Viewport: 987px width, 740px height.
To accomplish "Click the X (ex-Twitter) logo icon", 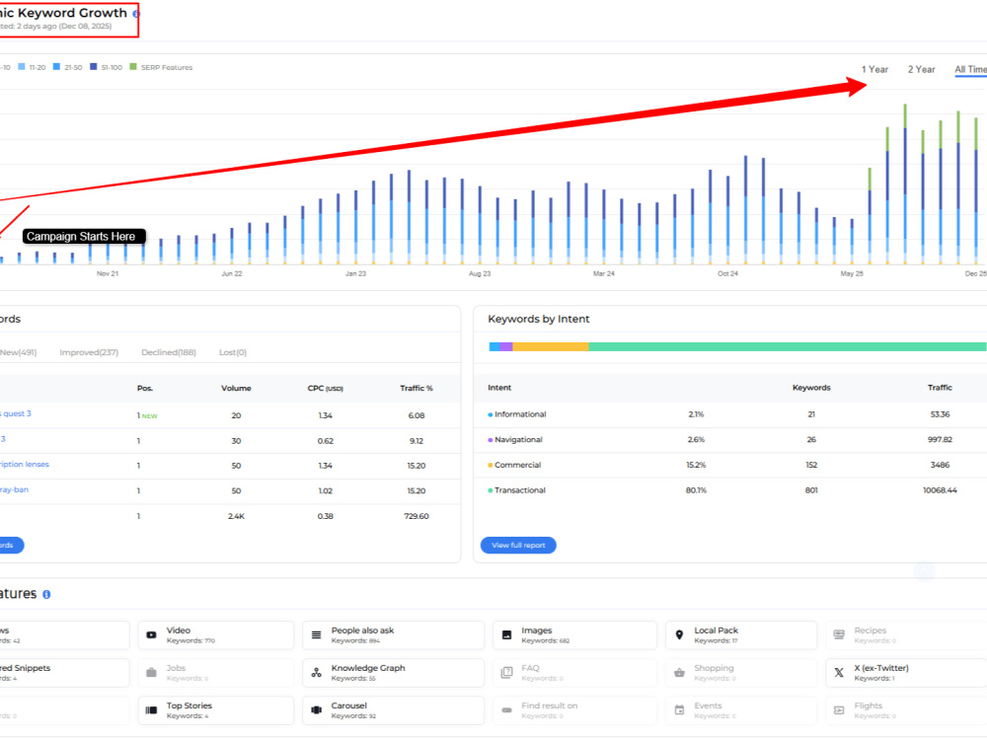I will (839, 673).
